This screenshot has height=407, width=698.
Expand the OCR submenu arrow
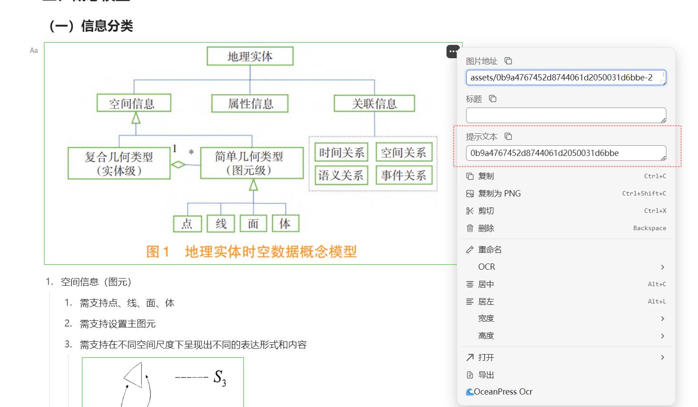coord(662,267)
